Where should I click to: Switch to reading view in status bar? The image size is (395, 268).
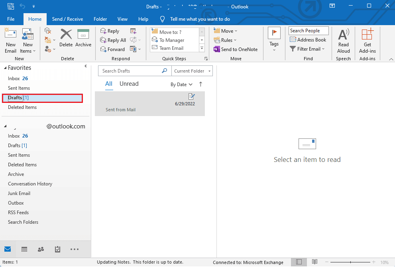pos(314,262)
